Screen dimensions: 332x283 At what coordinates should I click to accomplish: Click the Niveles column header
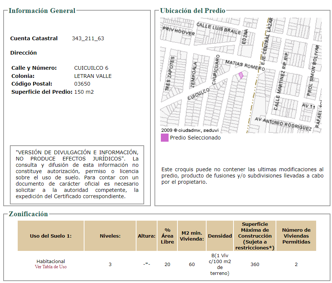110,236
